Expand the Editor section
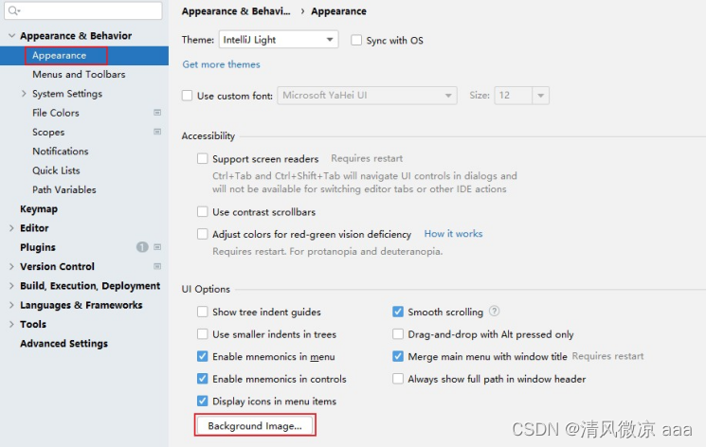This screenshot has height=447, width=706. pyautogui.click(x=11, y=228)
